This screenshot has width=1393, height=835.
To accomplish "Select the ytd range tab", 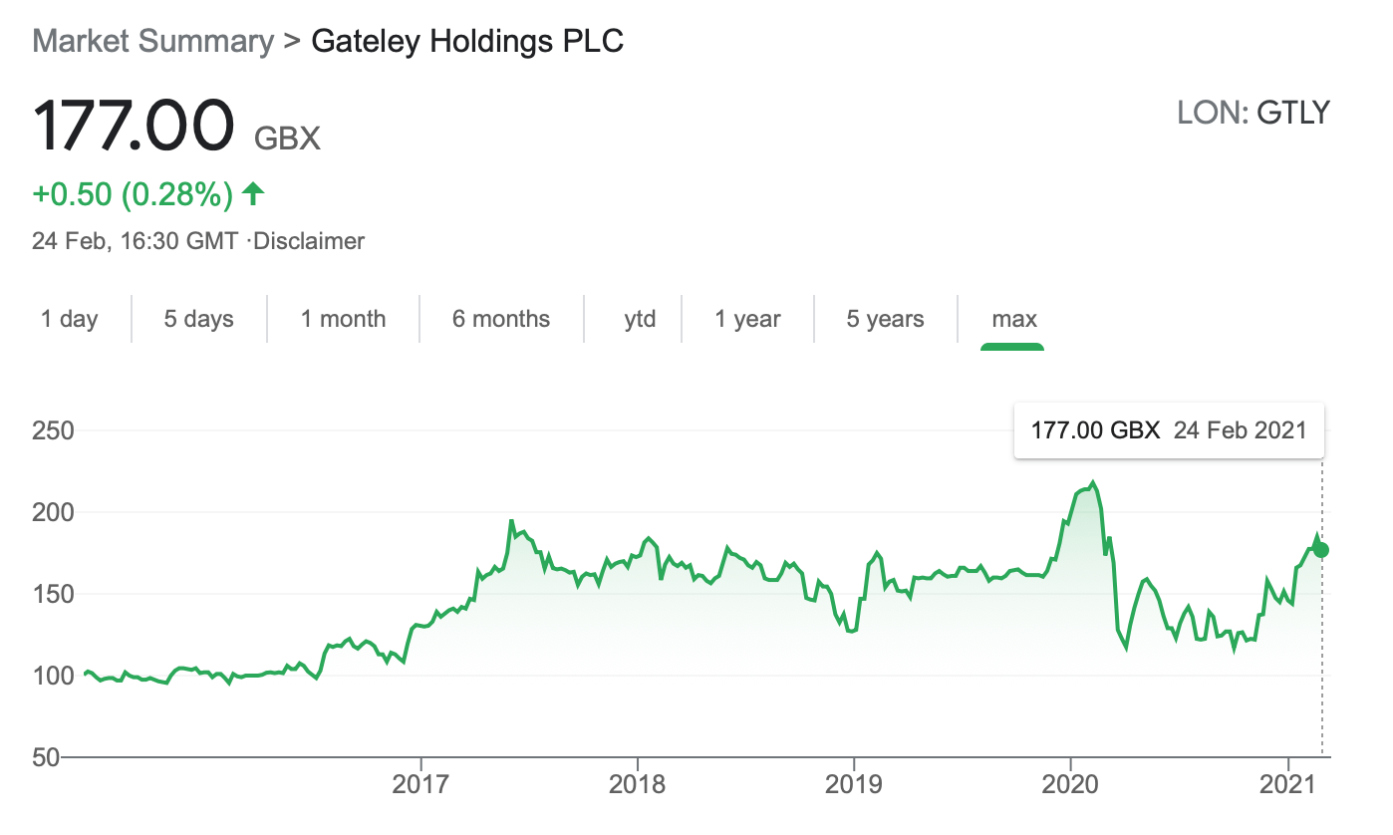I will click(640, 319).
